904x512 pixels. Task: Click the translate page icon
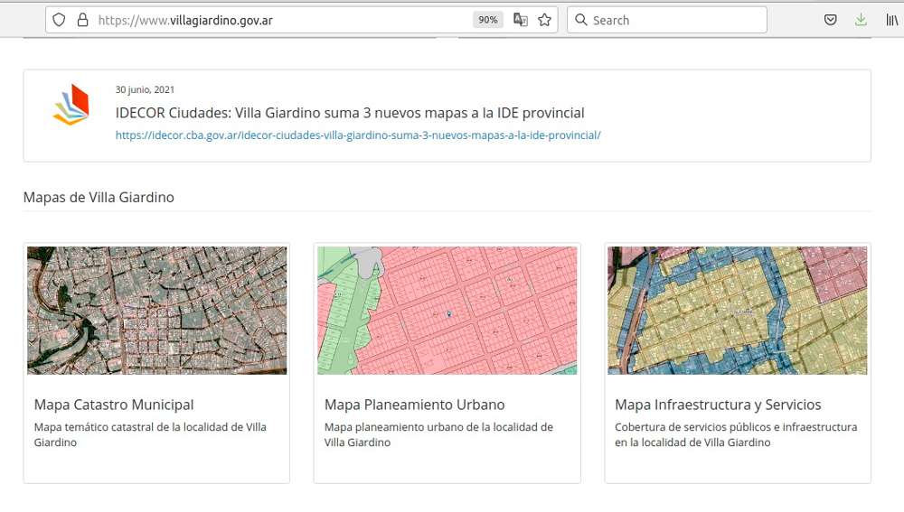(521, 20)
